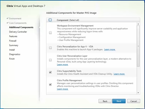The width and height of the screenshot is (145, 109).
Task: Open Learn more under Citrix Profile Management
Action: (x=63, y=89)
